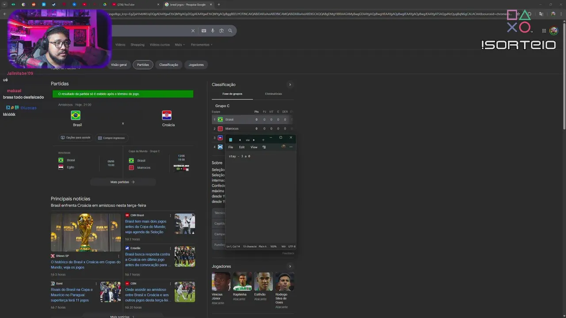This screenshot has width=566, height=318.
Task: Close the brasil jogos Google tab
Action: coord(212,4)
